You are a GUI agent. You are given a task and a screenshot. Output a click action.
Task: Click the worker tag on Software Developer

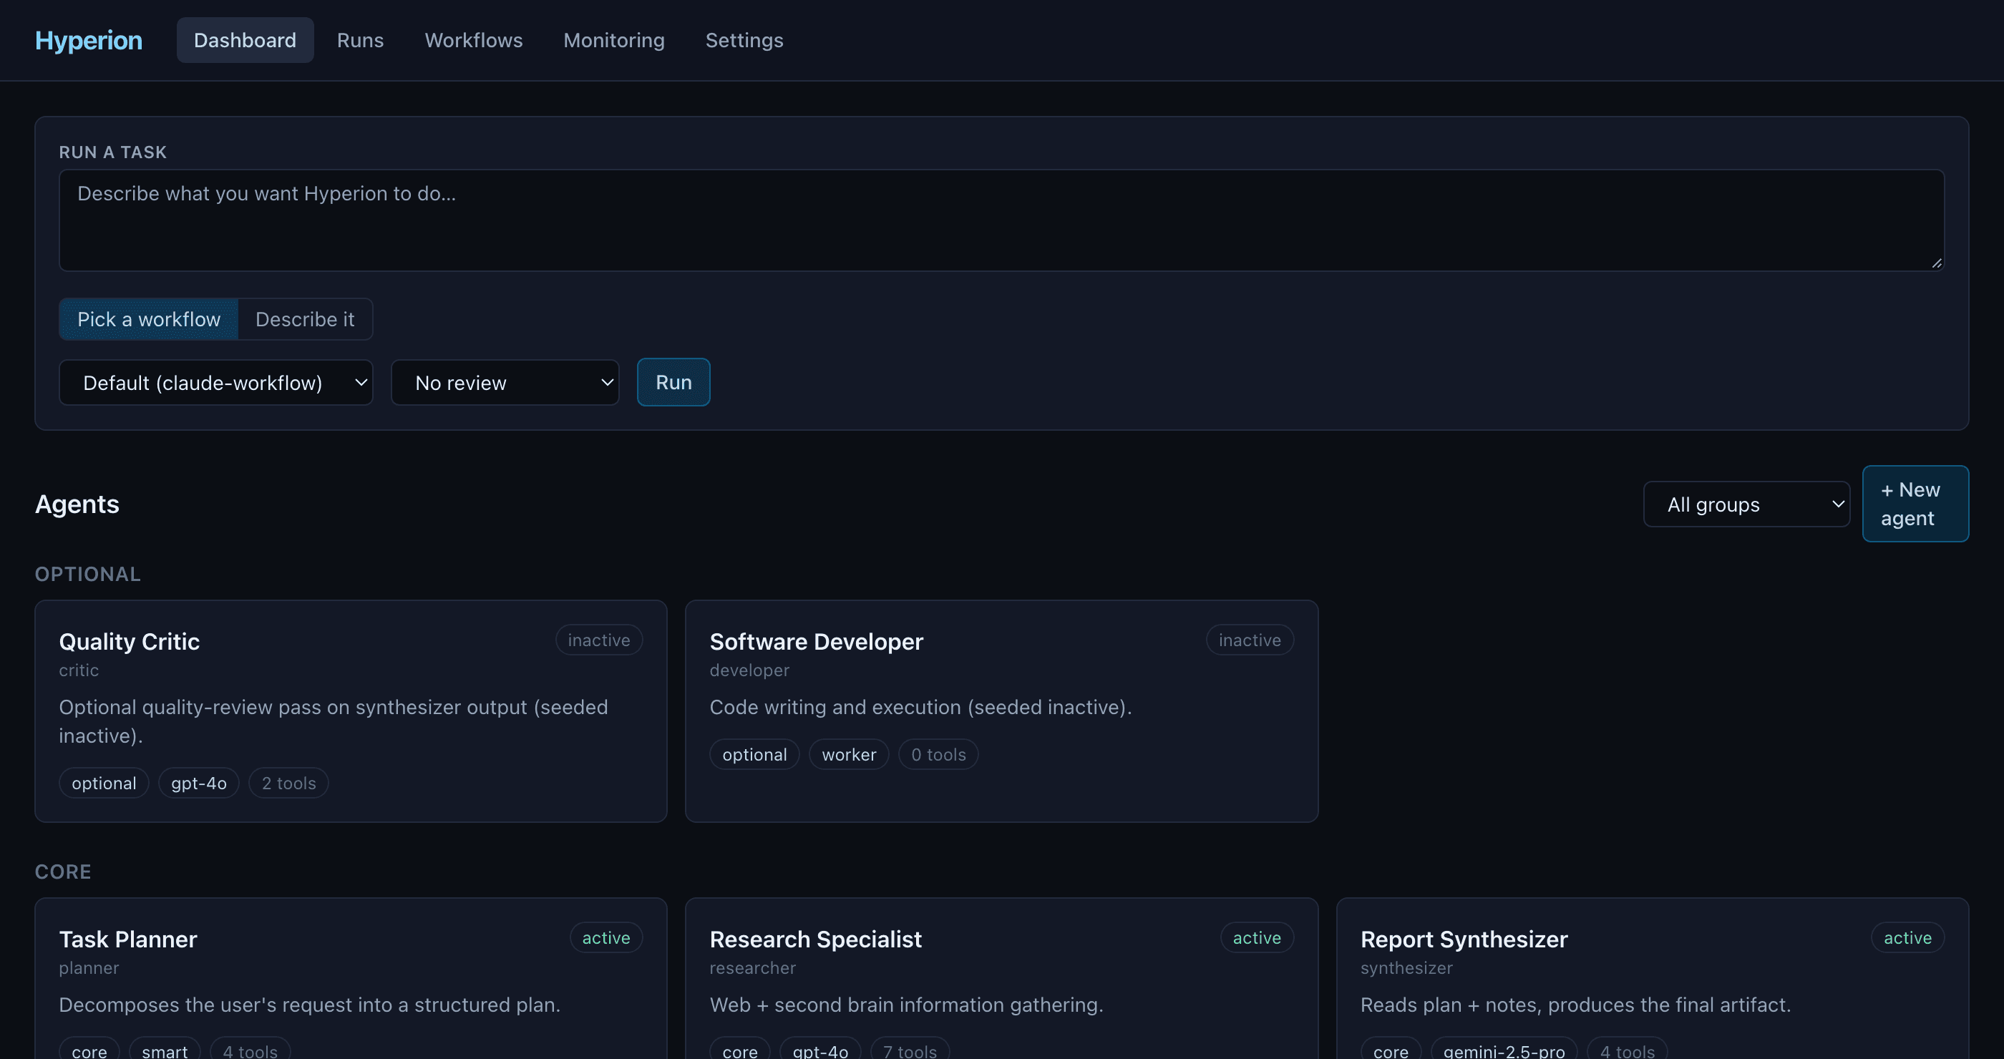coord(849,754)
